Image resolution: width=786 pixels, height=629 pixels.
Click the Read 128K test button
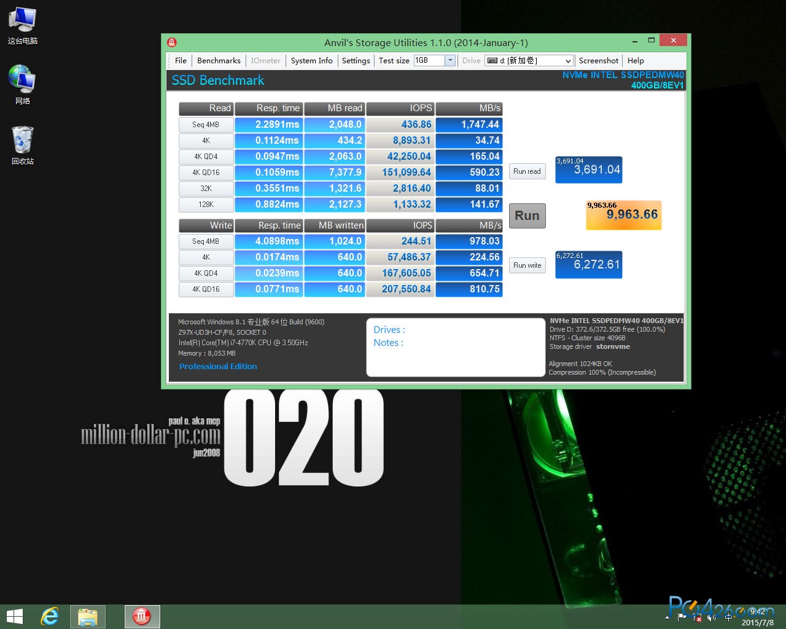coord(206,205)
